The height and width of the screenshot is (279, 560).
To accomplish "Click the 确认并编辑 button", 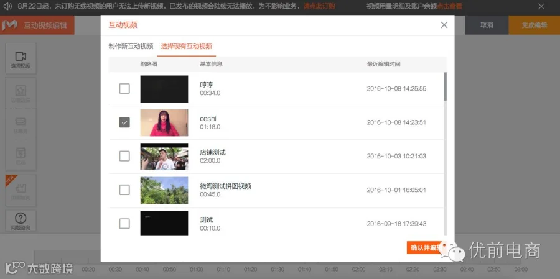I will tap(426, 248).
